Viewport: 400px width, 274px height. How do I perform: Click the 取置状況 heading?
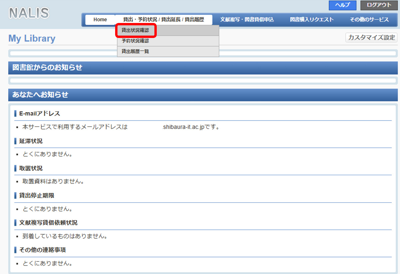31,168
